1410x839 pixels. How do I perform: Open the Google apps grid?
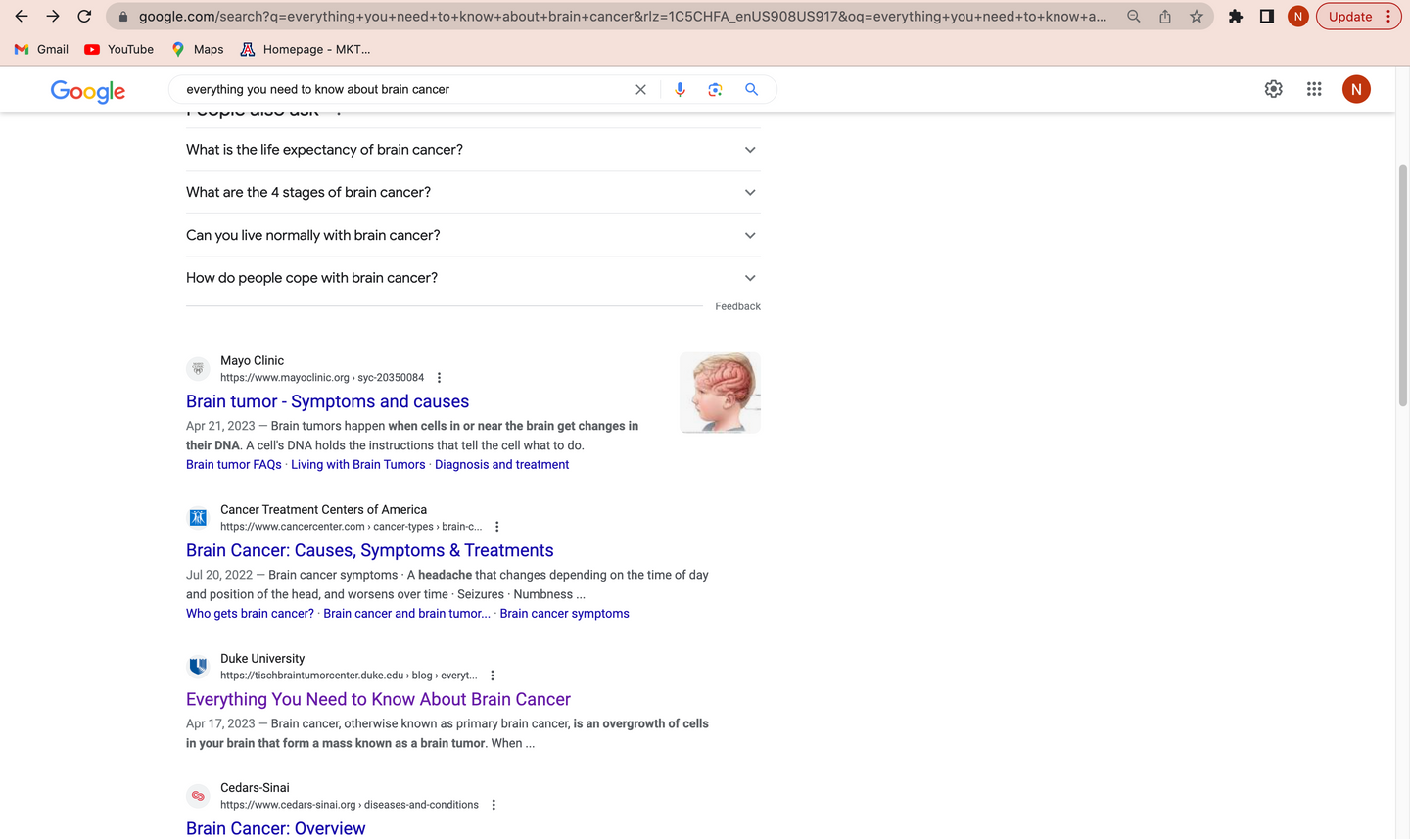click(1314, 89)
